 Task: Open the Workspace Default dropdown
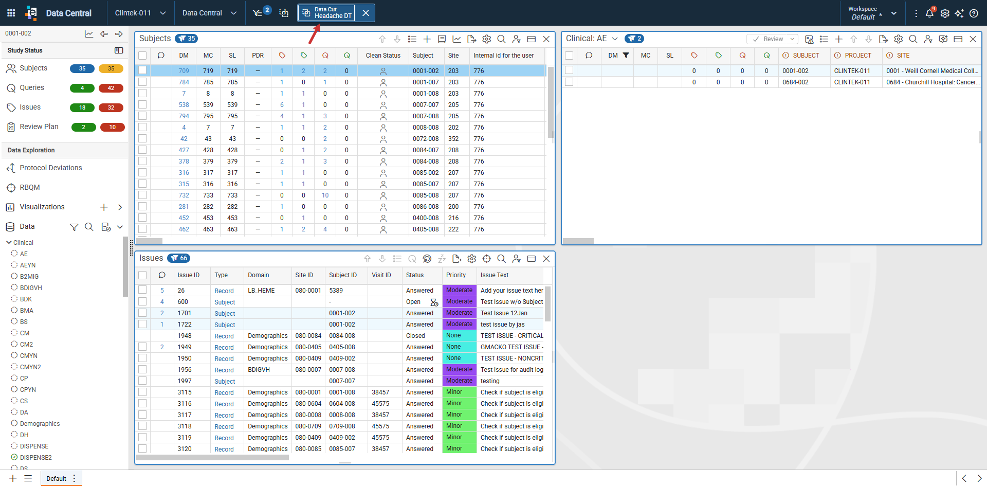(x=872, y=13)
